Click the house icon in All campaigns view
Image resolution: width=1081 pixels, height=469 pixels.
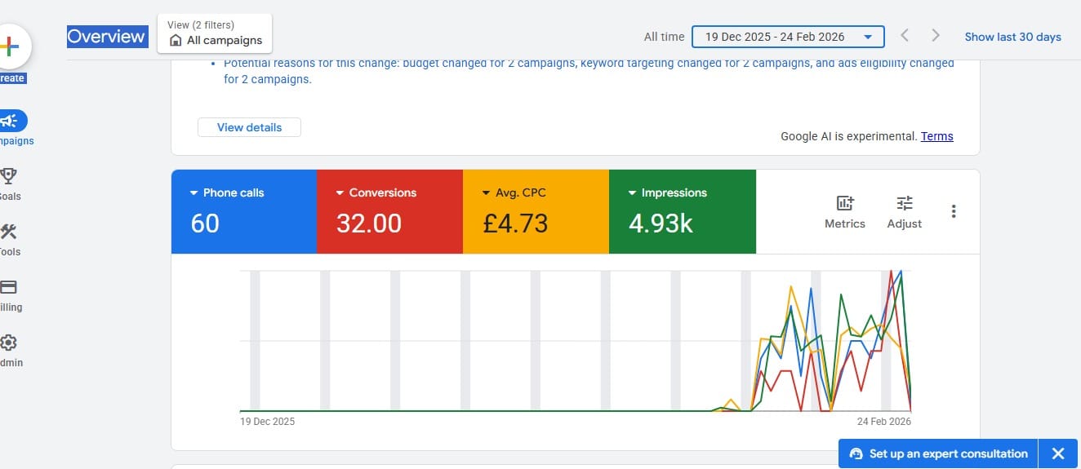[176, 40]
